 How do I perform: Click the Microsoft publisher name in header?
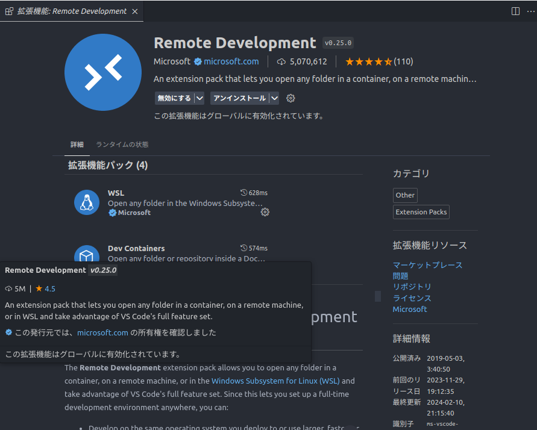tap(172, 61)
